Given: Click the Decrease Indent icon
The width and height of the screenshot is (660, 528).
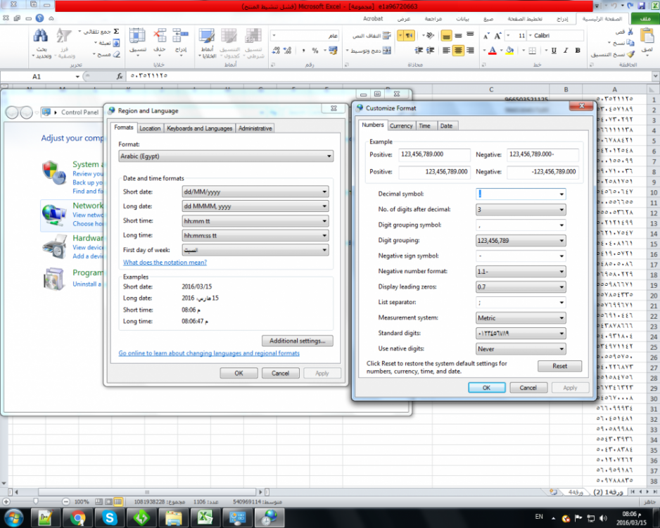Looking at the screenshot, I should coord(430,51).
